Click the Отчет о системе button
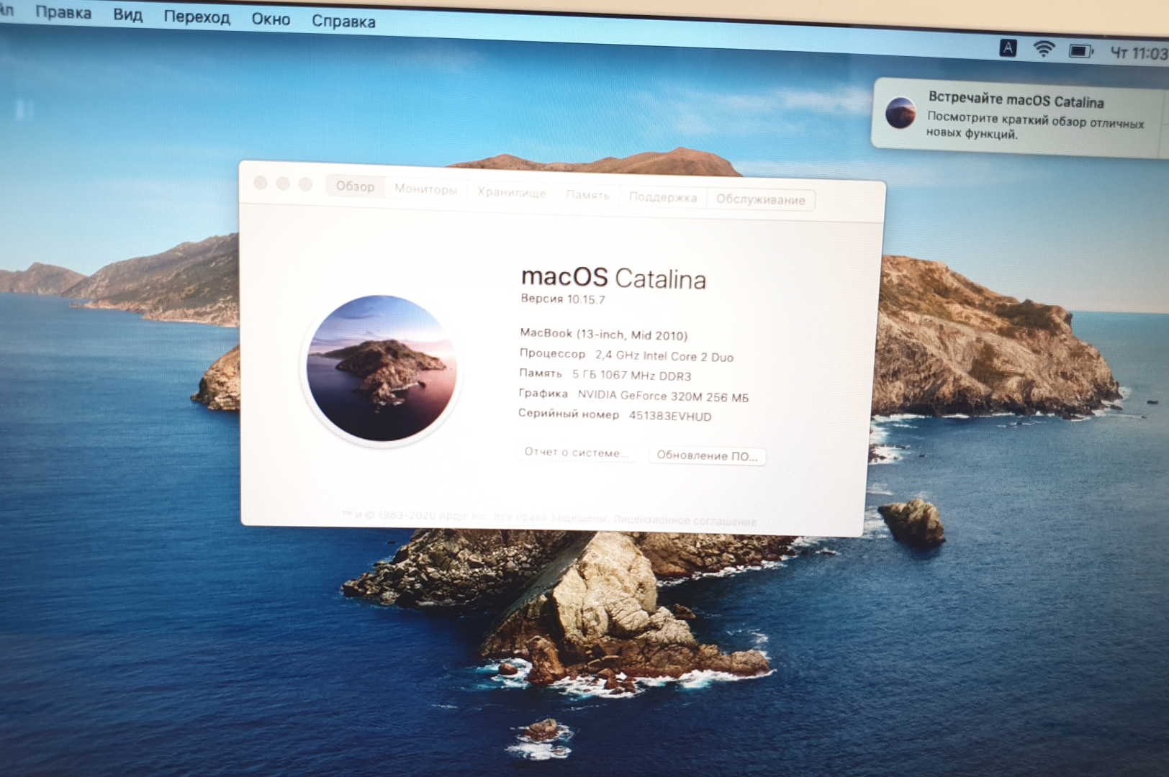This screenshot has width=1169, height=777. coord(576,453)
